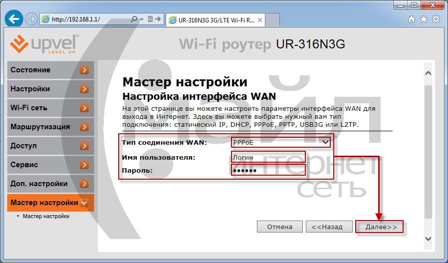
Task: Open the Home page icon
Action: [x=412, y=19]
